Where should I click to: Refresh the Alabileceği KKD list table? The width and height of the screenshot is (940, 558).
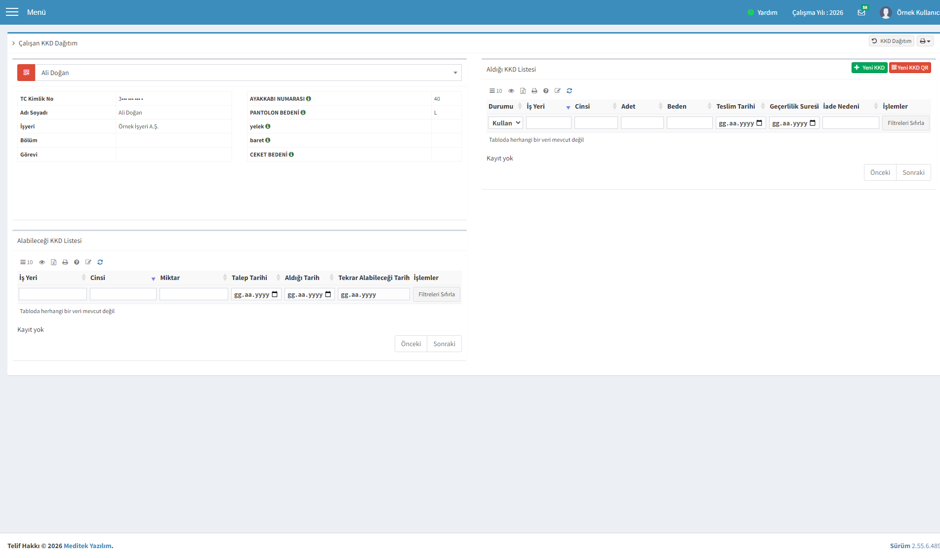pos(100,262)
